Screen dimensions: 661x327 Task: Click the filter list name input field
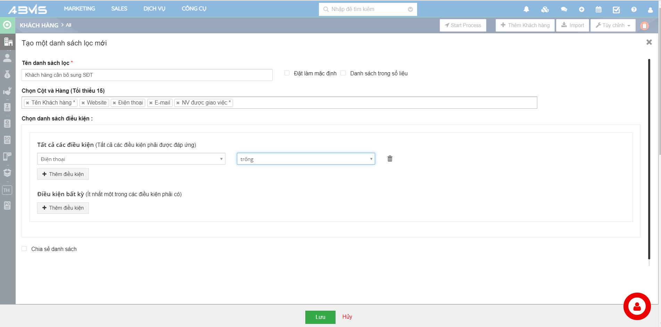(x=147, y=75)
